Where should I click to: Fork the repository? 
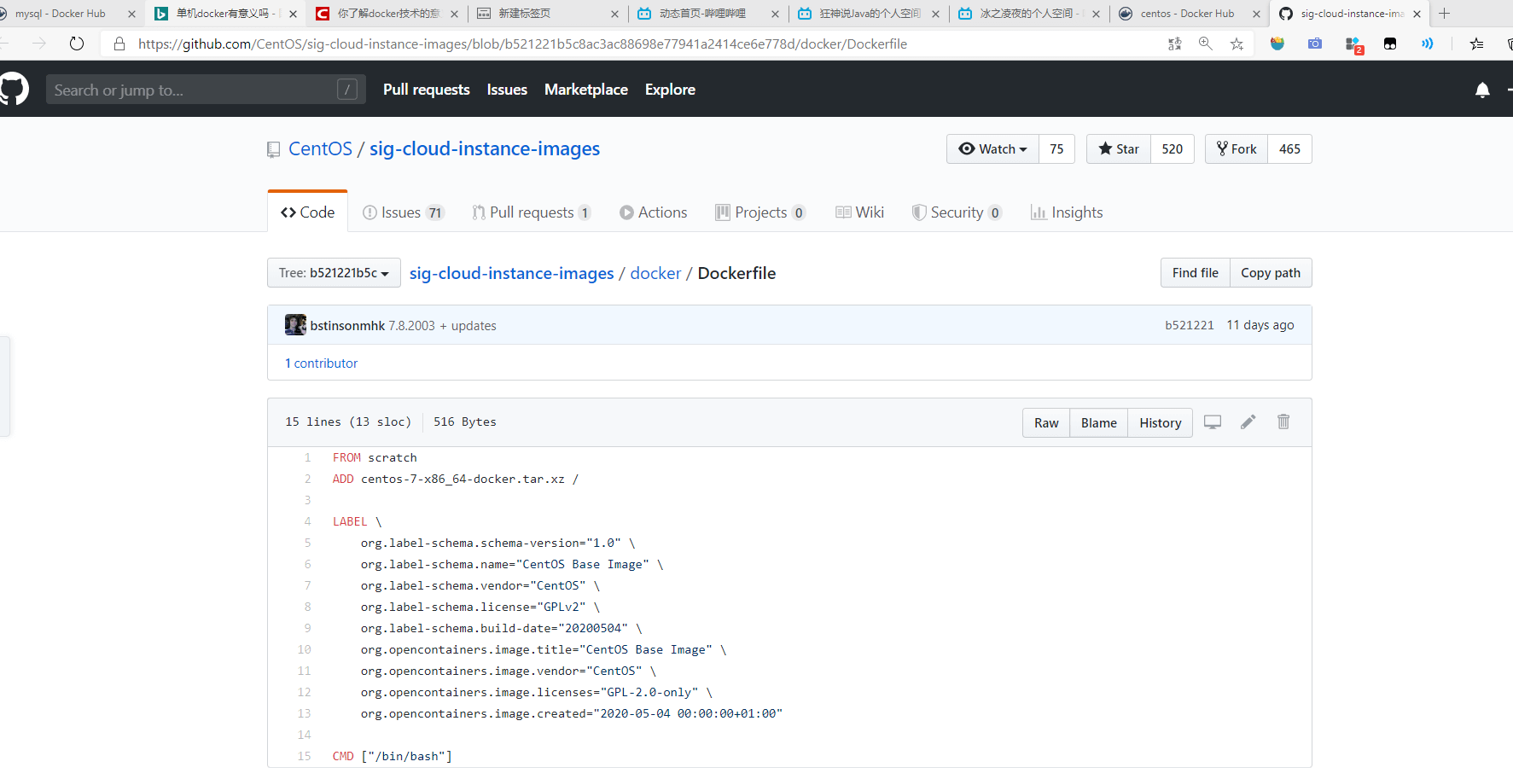tap(1237, 149)
